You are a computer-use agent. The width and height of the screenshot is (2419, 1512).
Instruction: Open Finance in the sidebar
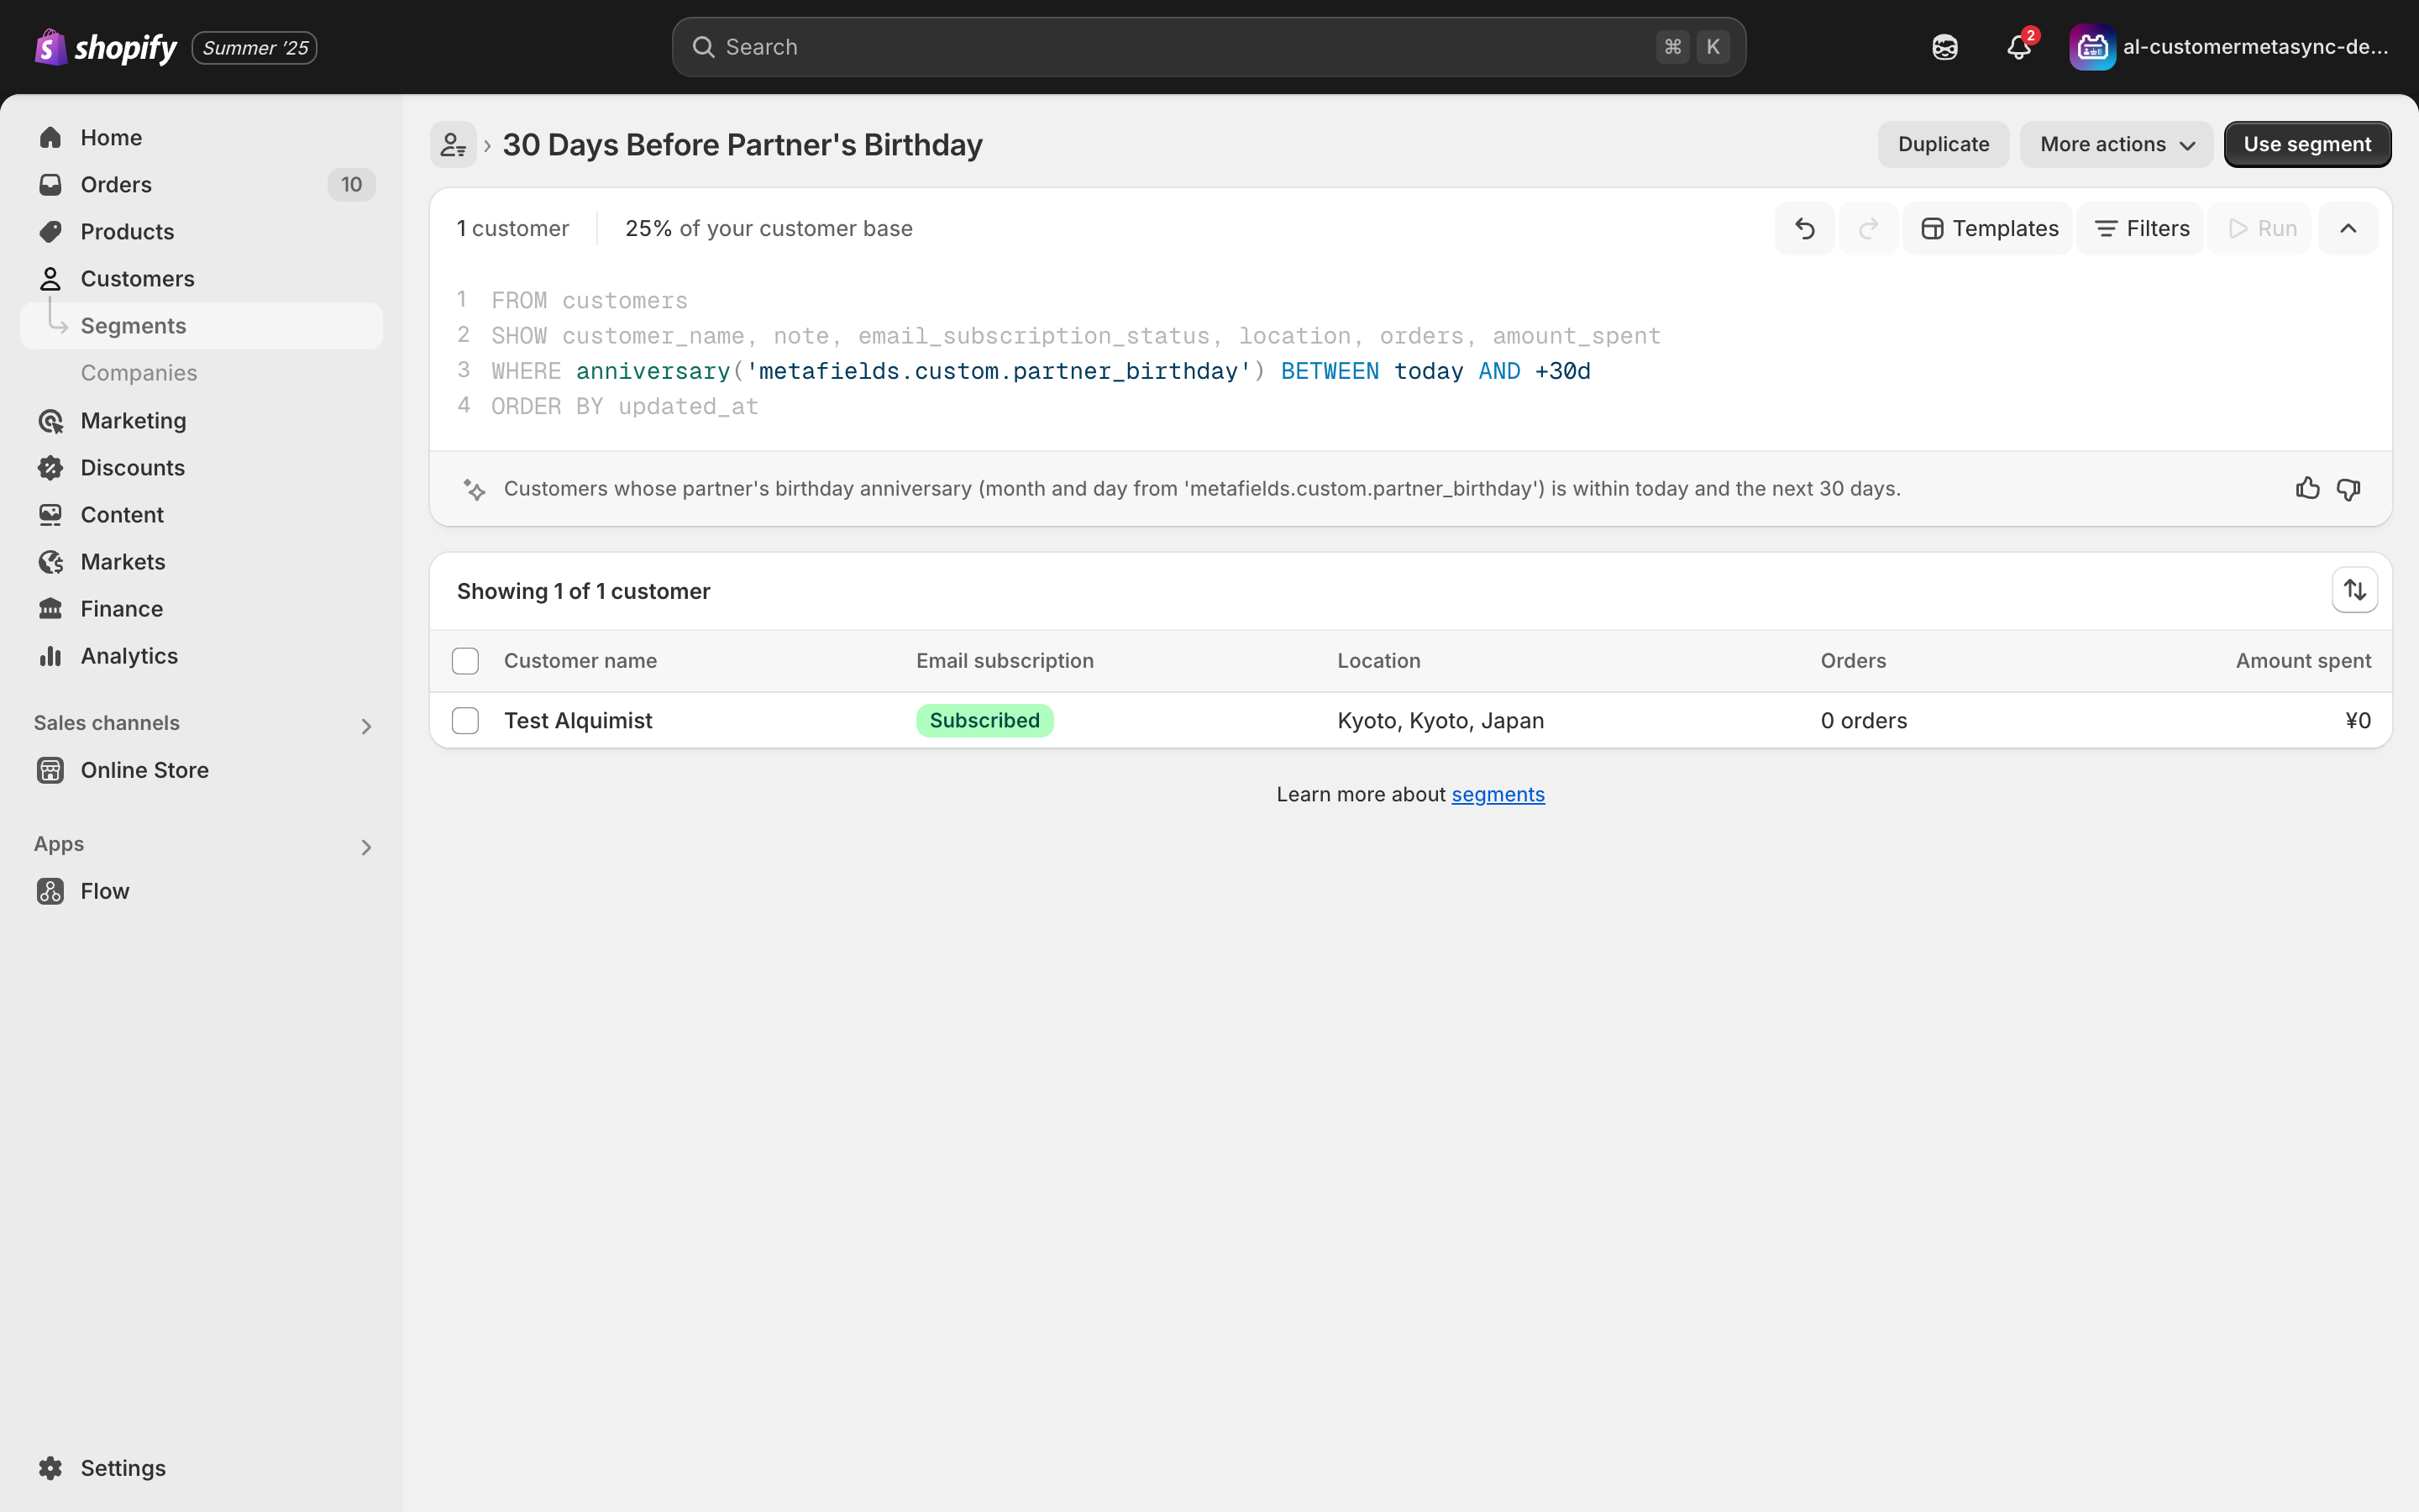pos(201,608)
